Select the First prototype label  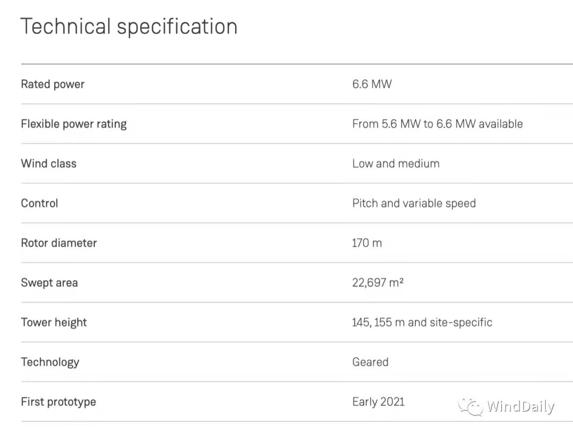[58, 402]
